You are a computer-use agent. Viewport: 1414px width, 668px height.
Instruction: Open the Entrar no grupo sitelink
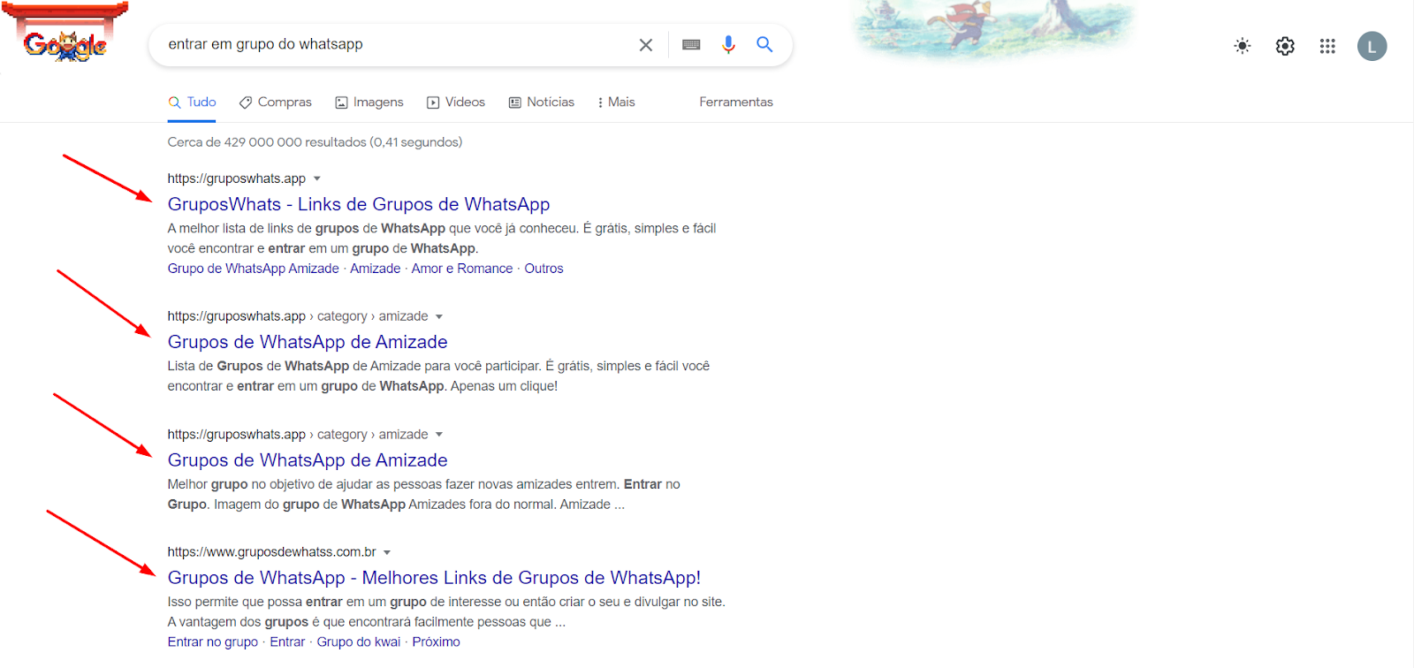[213, 642]
